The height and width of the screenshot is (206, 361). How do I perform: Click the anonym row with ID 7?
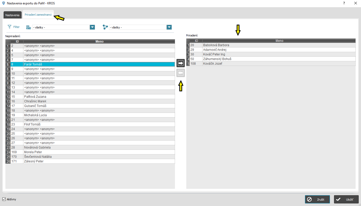90,60
